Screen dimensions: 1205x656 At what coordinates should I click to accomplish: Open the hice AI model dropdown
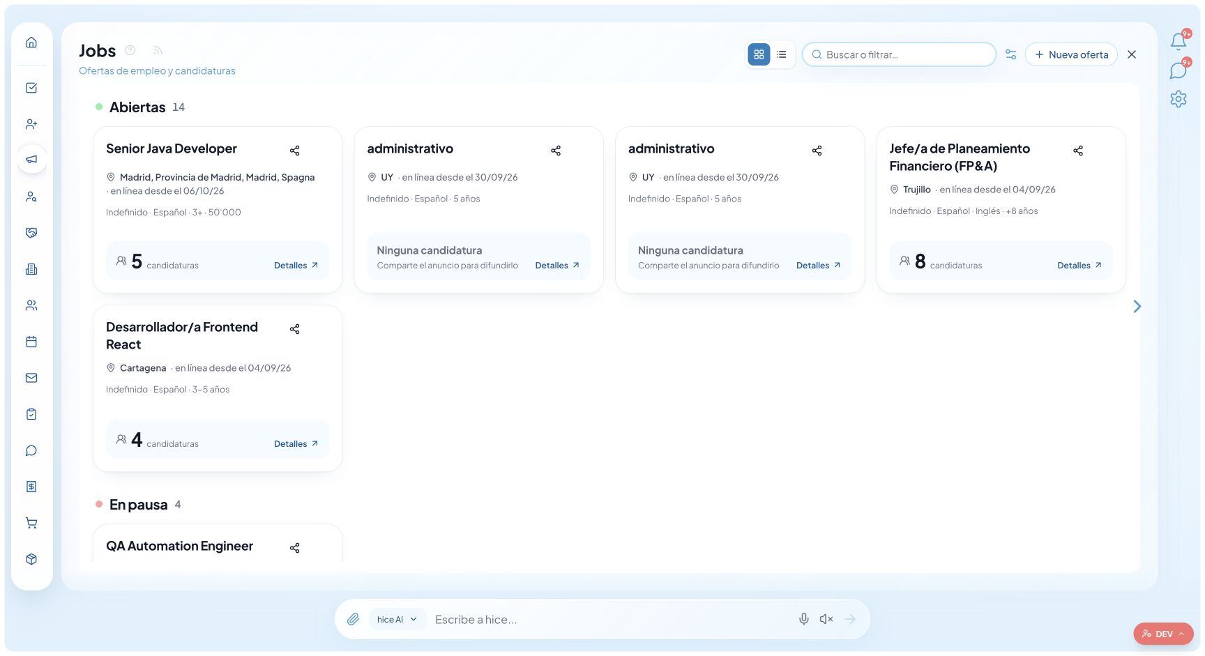pyautogui.click(x=397, y=619)
